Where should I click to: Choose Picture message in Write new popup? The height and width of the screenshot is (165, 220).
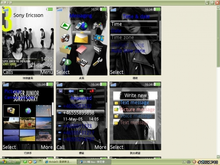[x=134, y=109]
